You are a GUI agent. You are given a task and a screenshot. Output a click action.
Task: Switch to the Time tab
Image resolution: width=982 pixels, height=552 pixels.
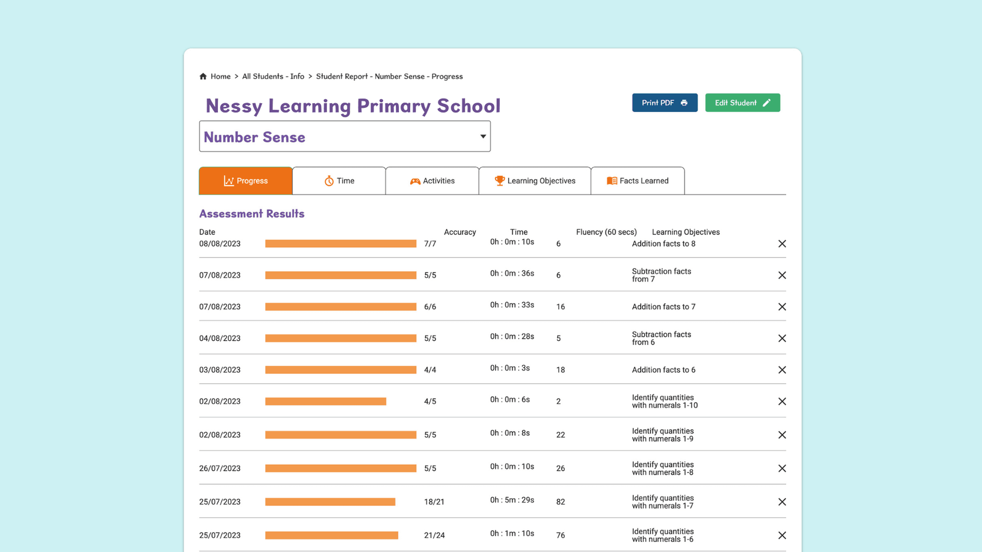point(339,181)
